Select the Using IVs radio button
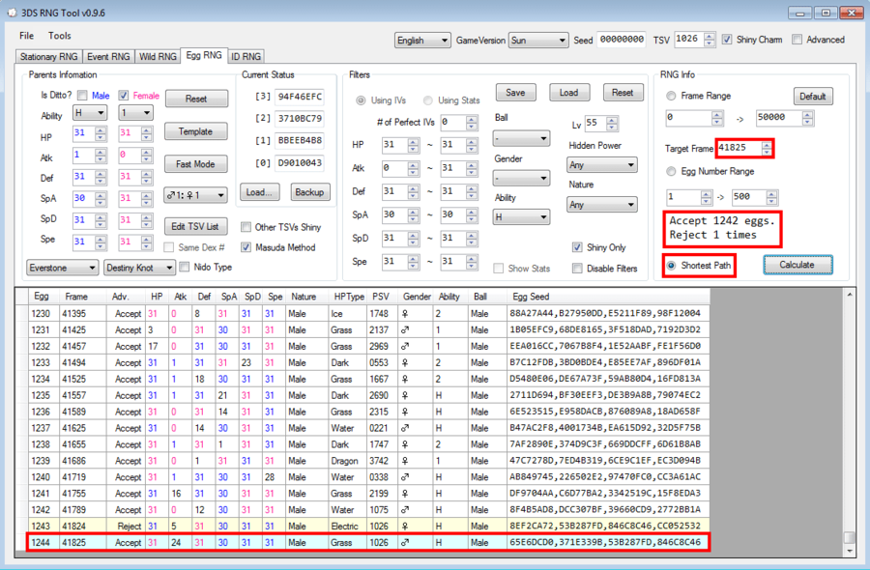 pos(361,100)
